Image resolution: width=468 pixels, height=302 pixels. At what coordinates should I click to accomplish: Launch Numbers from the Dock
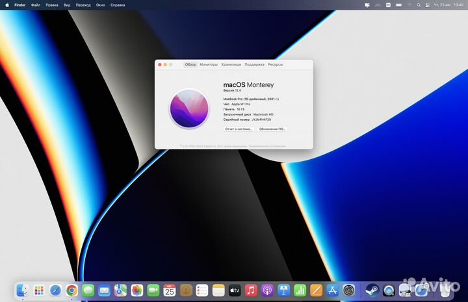[x=300, y=290]
